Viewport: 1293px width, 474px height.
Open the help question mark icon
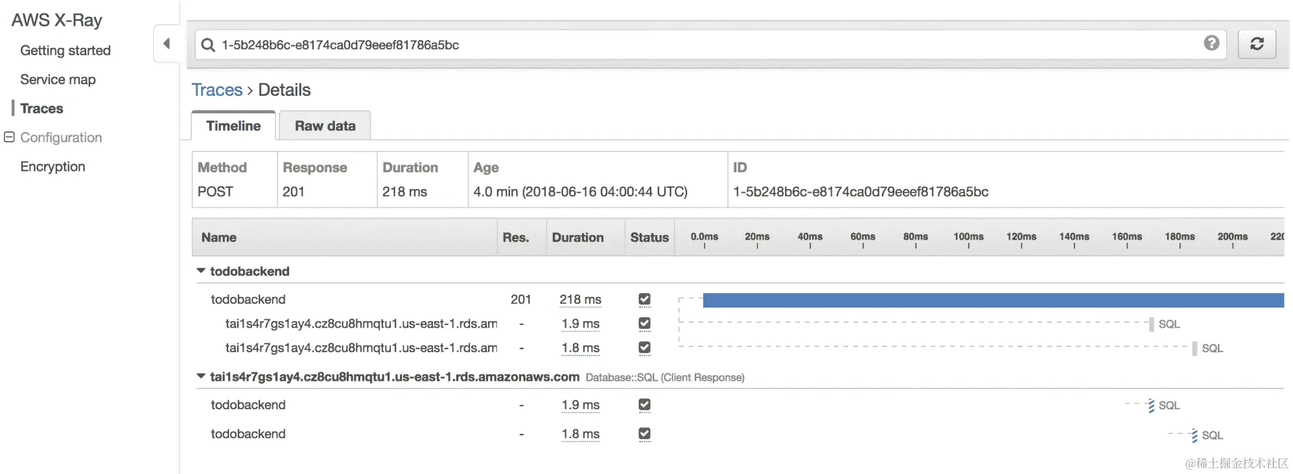[1211, 43]
